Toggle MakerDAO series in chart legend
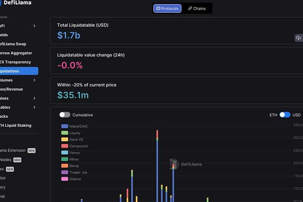The image size is (303, 202). pyautogui.click(x=74, y=126)
